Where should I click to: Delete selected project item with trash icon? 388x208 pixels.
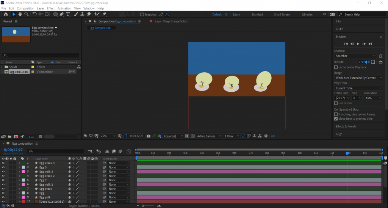pos(41,136)
